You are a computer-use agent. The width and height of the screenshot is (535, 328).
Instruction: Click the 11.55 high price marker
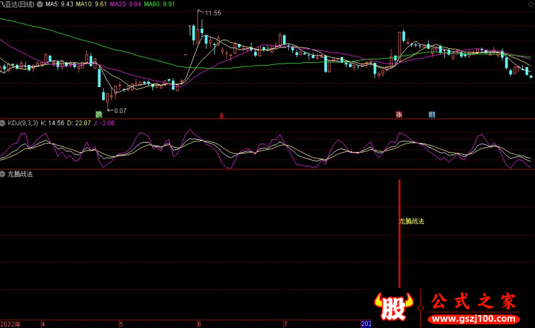(213, 13)
